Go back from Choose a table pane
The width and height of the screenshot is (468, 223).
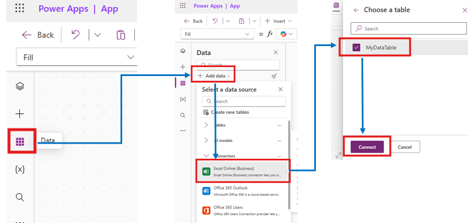[x=356, y=10]
